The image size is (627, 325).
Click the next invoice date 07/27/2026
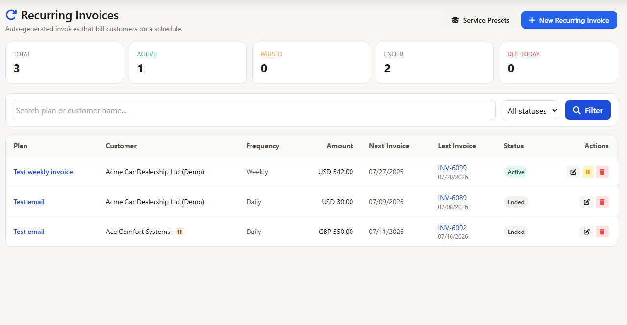tap(386, 172)
